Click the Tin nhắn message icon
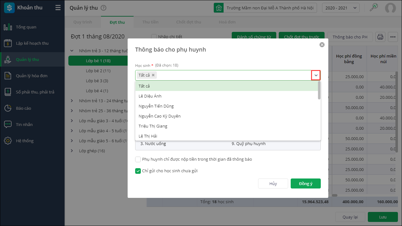The height and width of the screenshot is (226, 402). pos(8,125)
